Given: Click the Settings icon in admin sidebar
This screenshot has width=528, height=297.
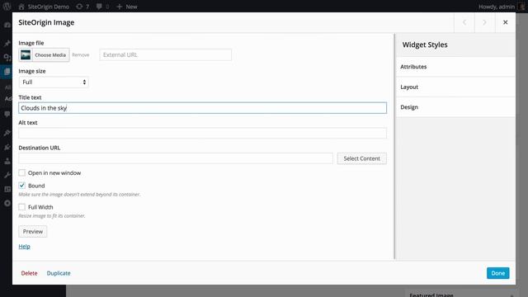Looking at the screenshot, I should (x=7, y=189).
